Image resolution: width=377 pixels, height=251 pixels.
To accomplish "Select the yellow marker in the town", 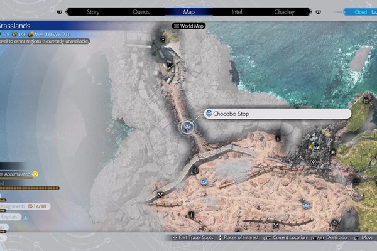I will (310, 146).
